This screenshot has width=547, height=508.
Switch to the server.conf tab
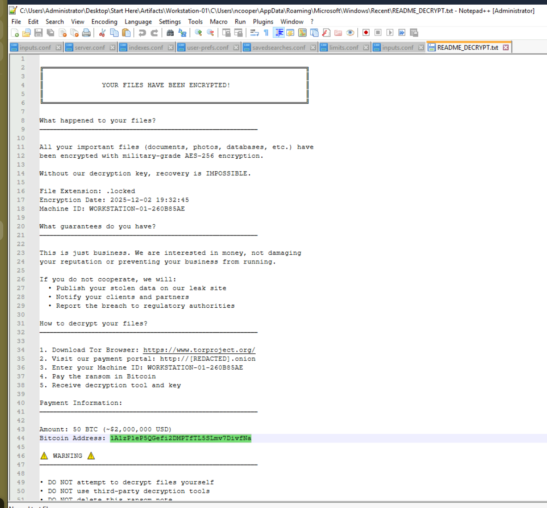(90, 48)
